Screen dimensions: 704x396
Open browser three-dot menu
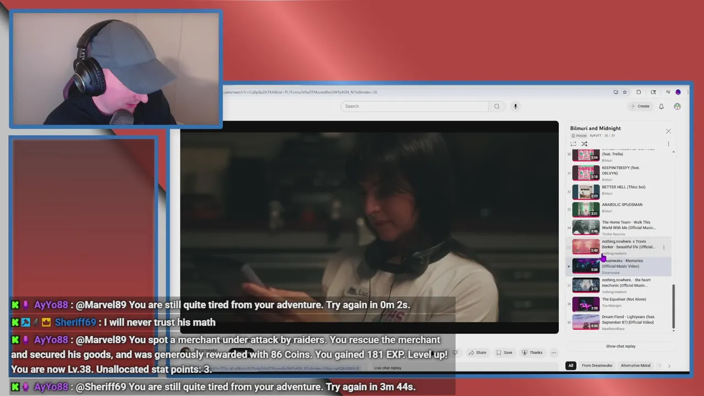click(689, 92)
